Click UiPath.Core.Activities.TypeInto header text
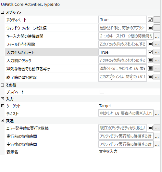162x172 pixels. 30,5
